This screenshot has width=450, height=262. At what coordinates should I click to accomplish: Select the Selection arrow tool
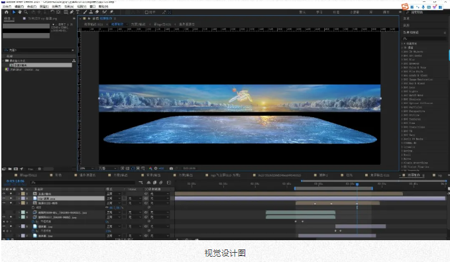(x=14, y=12)
